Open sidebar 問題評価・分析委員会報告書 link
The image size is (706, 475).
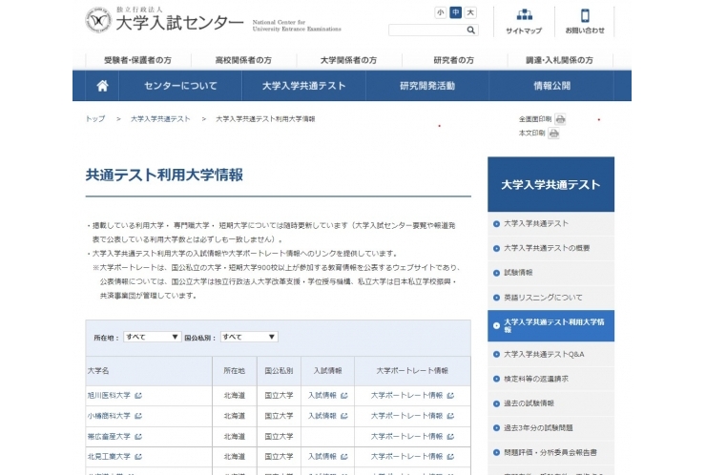tap(550, 452)
